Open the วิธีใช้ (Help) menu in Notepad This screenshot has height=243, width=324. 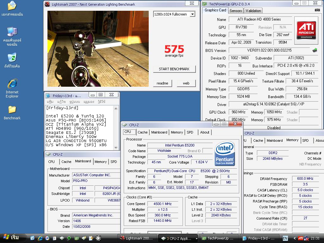click(x=102, y=102)
